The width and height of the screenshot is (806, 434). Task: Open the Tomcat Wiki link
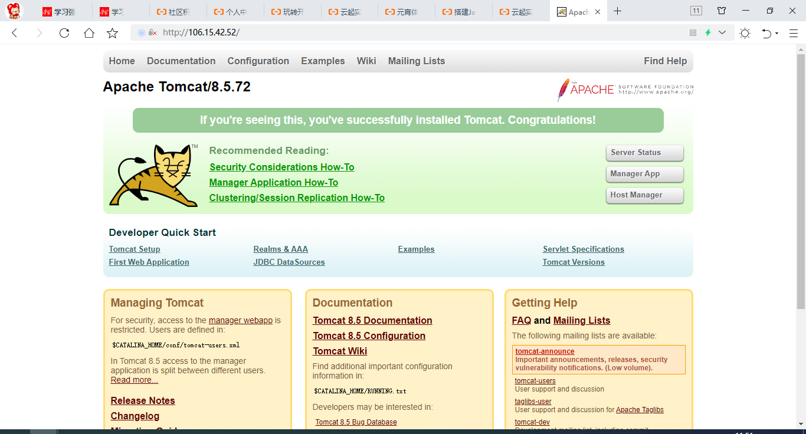click(x=340, y=351)
